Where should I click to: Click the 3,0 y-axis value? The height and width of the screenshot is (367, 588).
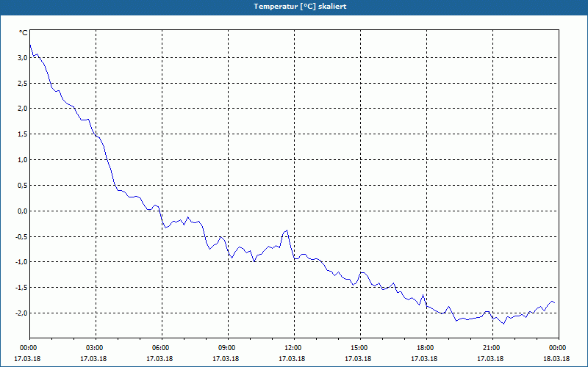[x=23, y=58]
